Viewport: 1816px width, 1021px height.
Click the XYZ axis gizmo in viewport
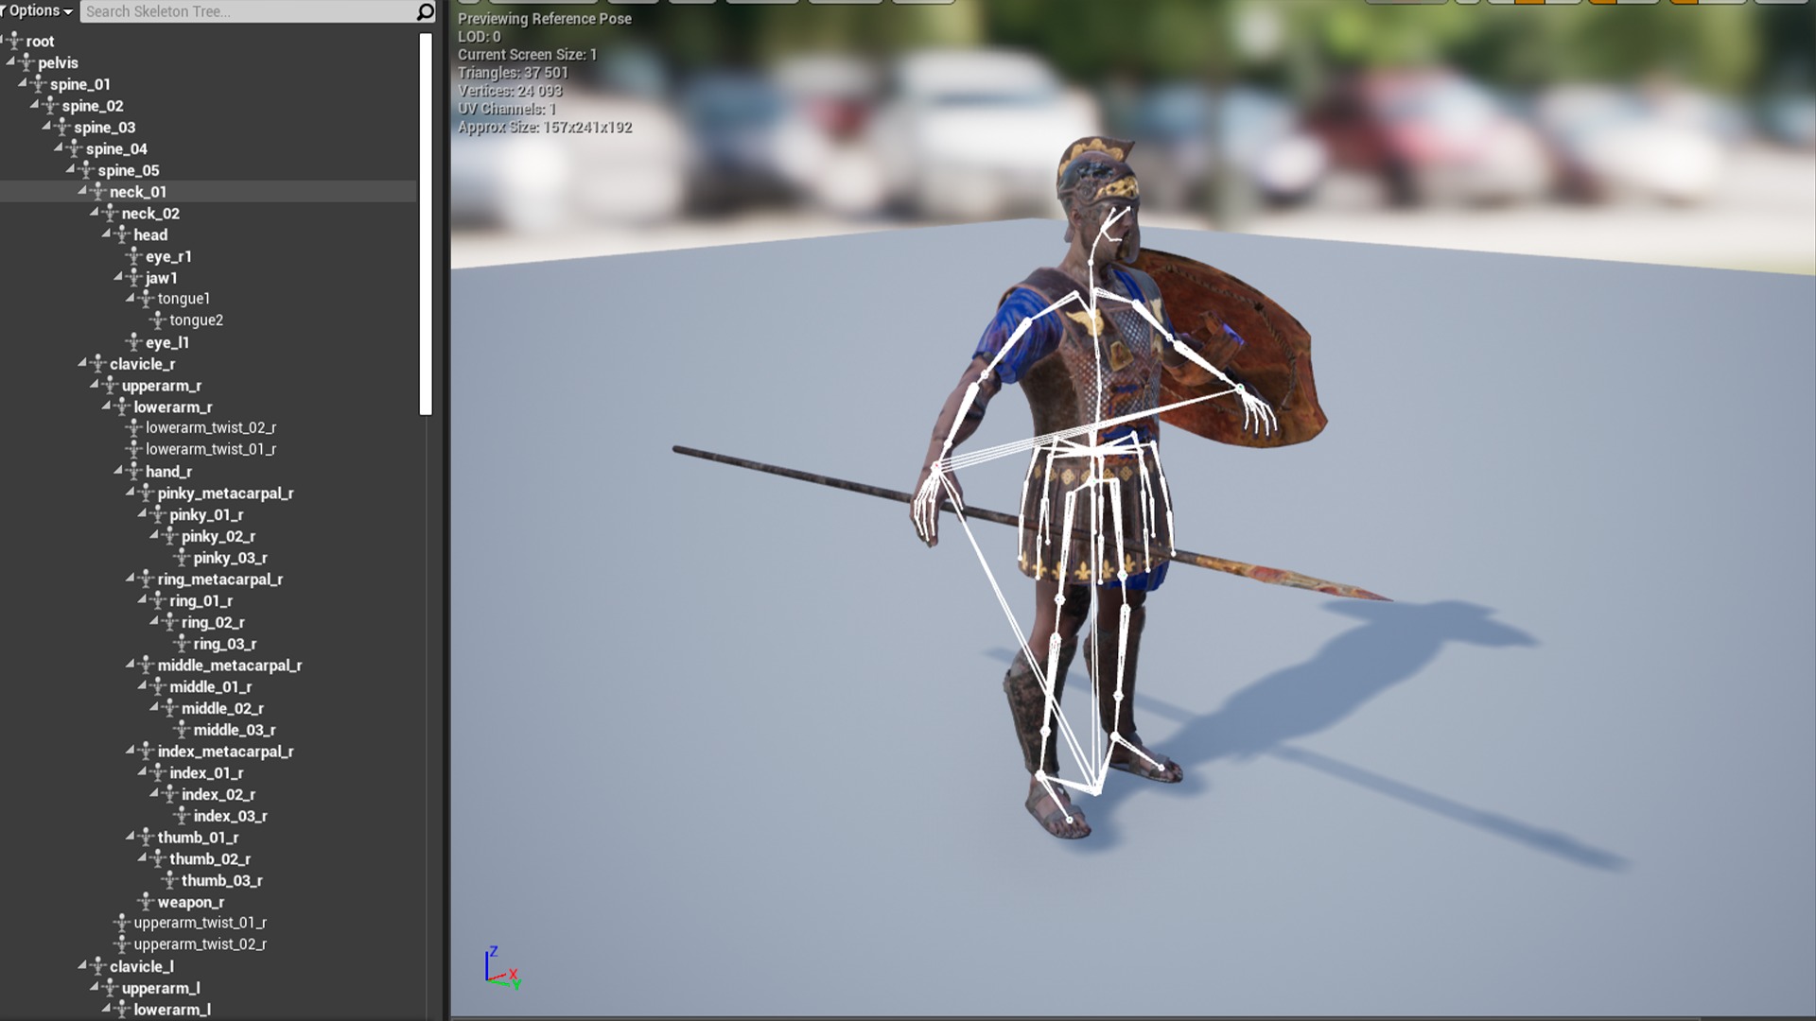tap(502, 968)
